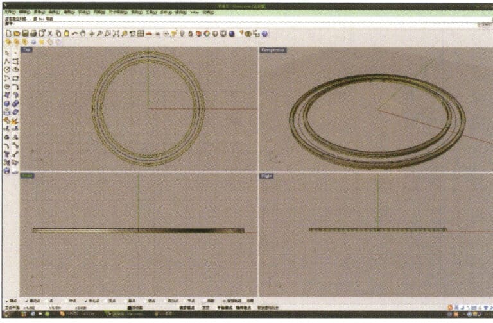Click the four-viewport layout icon

click(x=141, y=33)
